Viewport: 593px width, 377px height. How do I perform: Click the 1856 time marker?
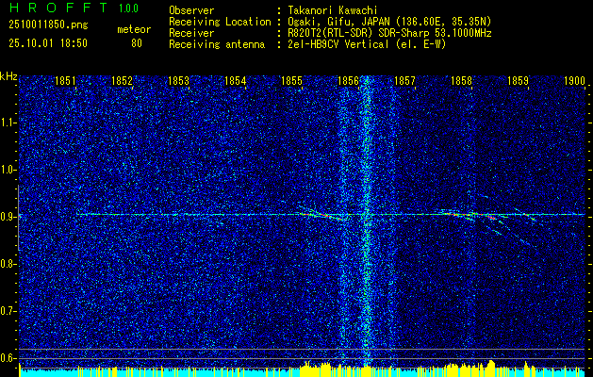tap(348, 80)
